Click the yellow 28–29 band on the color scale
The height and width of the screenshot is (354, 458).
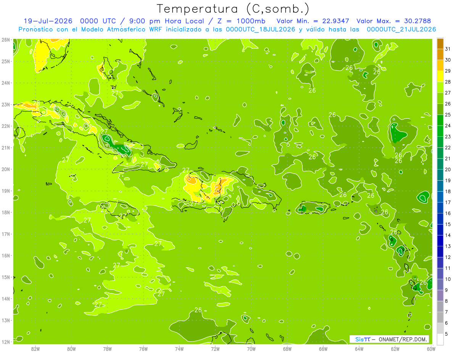point(440,76)
